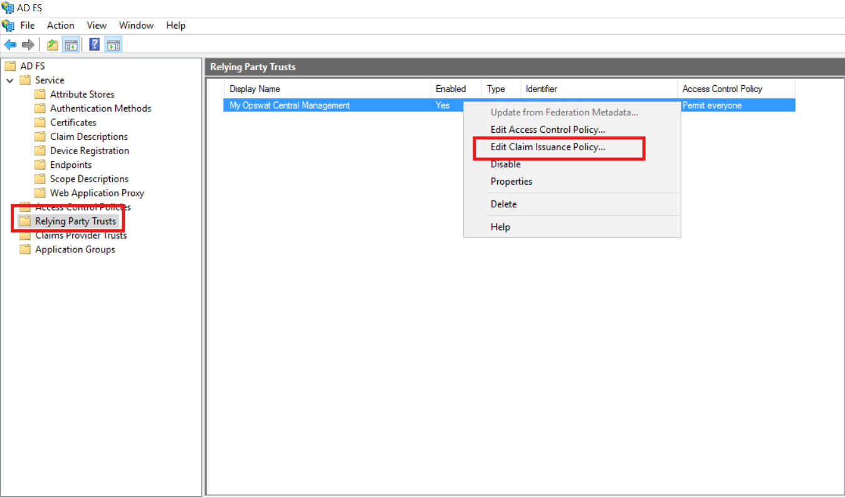Viewport: 845px width, 498px height.
Task: Toggle the Show/Hide Console Tree icon
Action: pyautogui.click(x=71, y=44)
